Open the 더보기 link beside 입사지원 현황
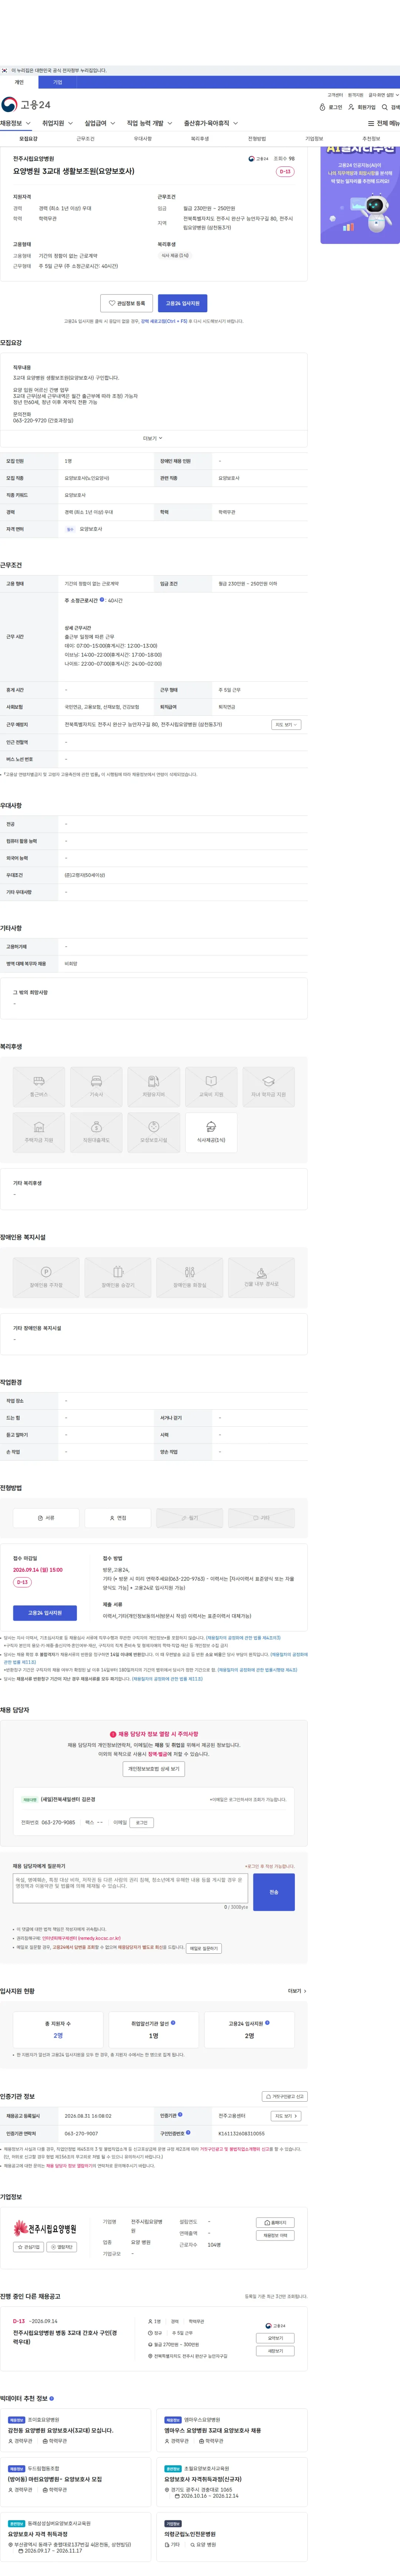This screenshot has height=2576, width=400. click(x=297, y=1991)
